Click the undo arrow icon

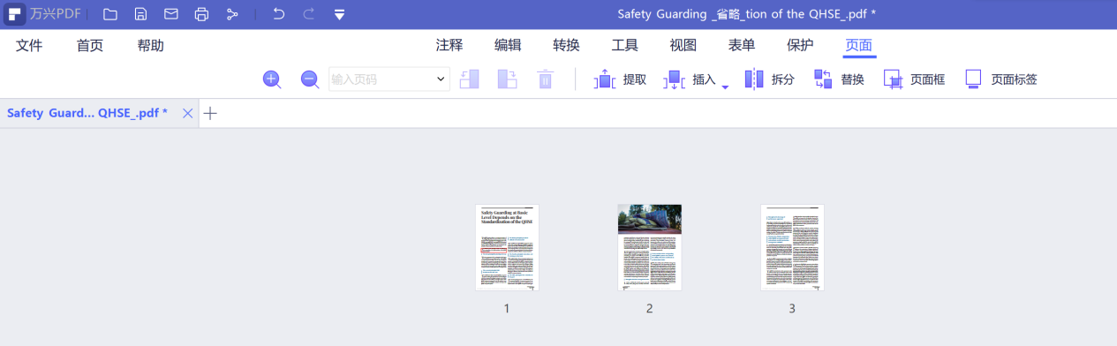pos(278,14)
